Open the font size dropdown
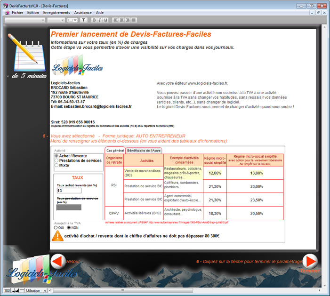This screenshot has height=296, width=330. [x=56, y=20]
